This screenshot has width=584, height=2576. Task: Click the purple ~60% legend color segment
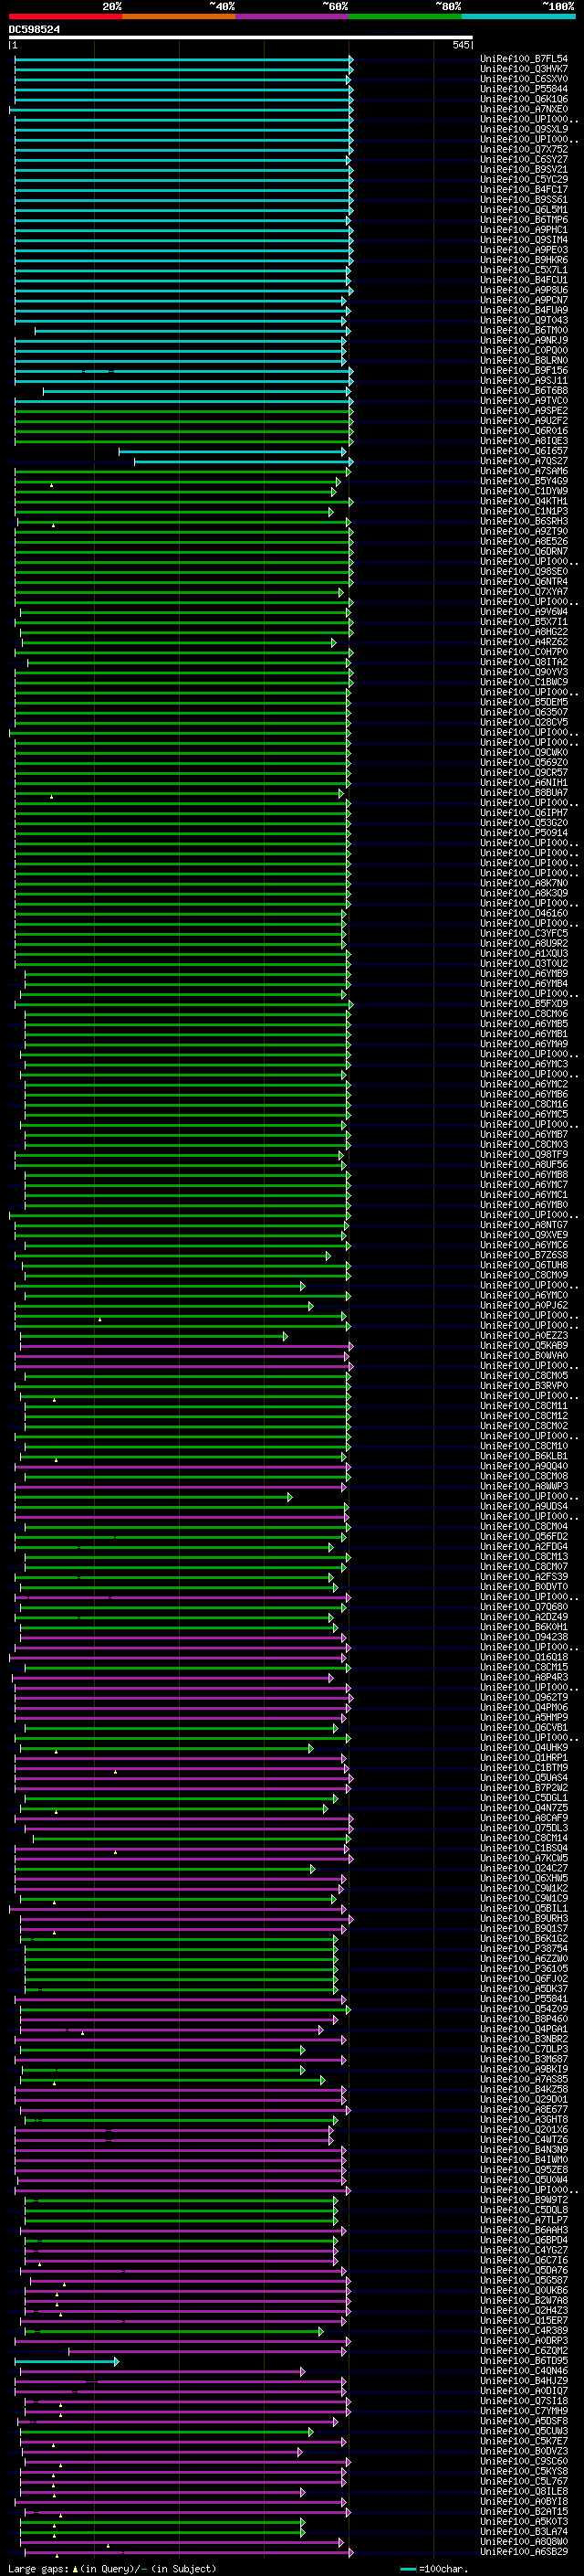click(x=293, y=17)
